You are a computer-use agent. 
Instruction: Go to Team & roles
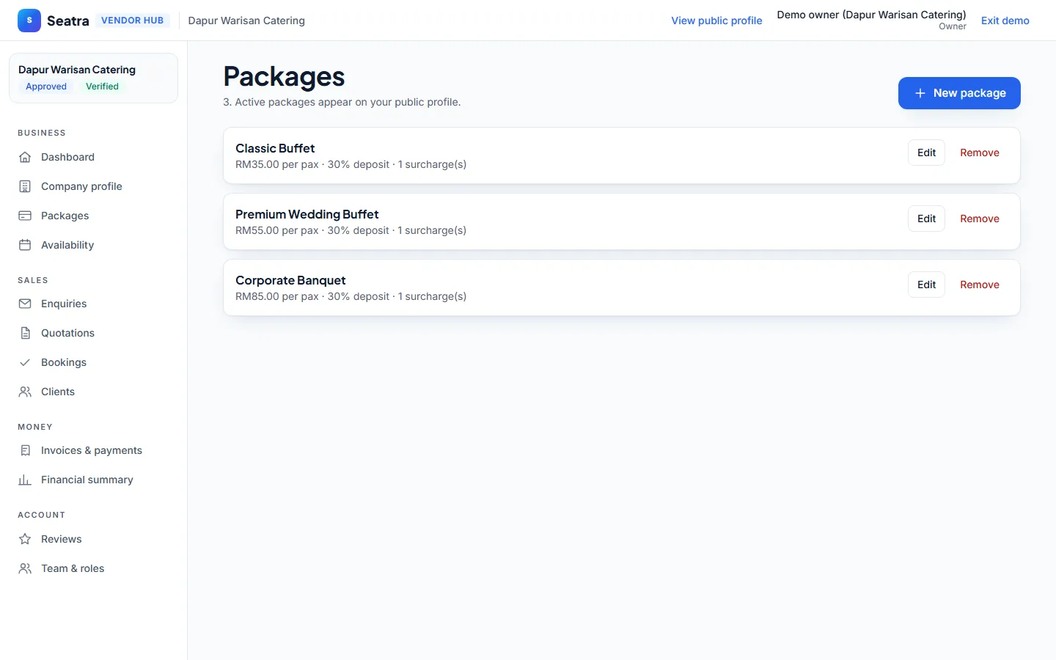tap(93, 568)
